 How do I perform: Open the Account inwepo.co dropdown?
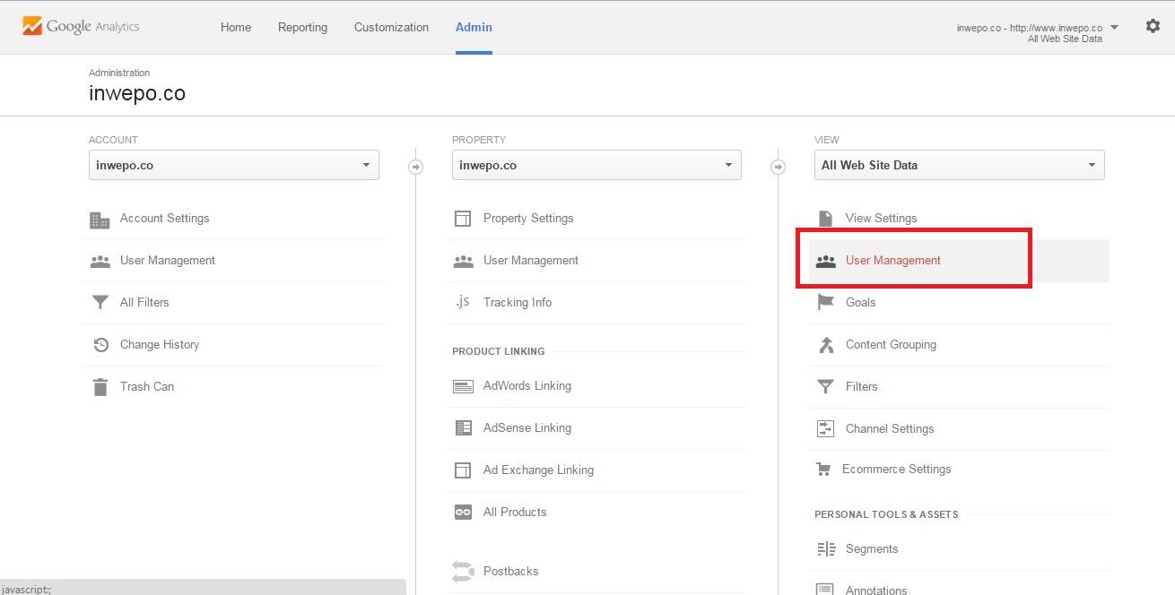[x=233, y=166]
